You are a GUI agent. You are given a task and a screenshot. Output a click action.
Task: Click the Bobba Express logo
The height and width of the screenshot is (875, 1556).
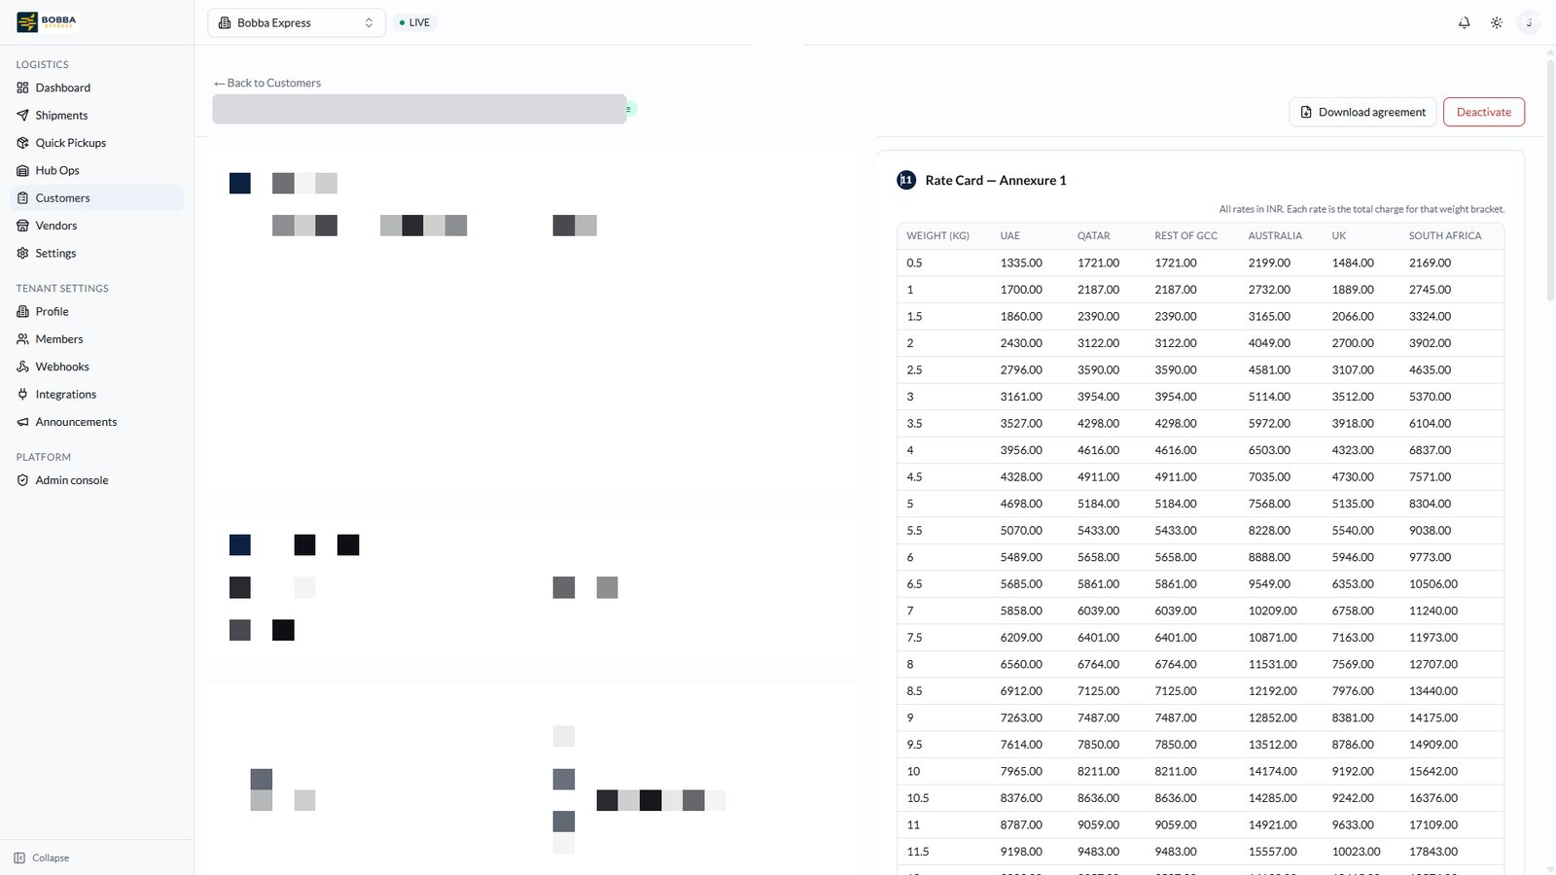click(47, 21)
